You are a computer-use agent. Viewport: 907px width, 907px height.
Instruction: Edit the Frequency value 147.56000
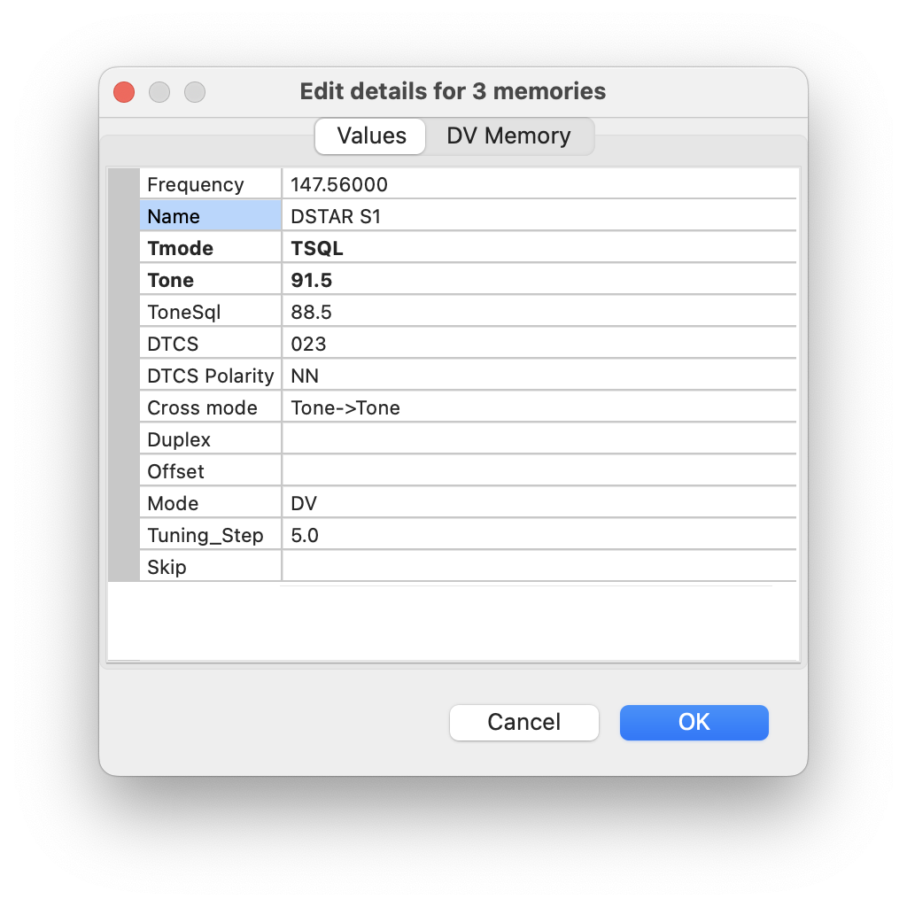click(539, 184)
